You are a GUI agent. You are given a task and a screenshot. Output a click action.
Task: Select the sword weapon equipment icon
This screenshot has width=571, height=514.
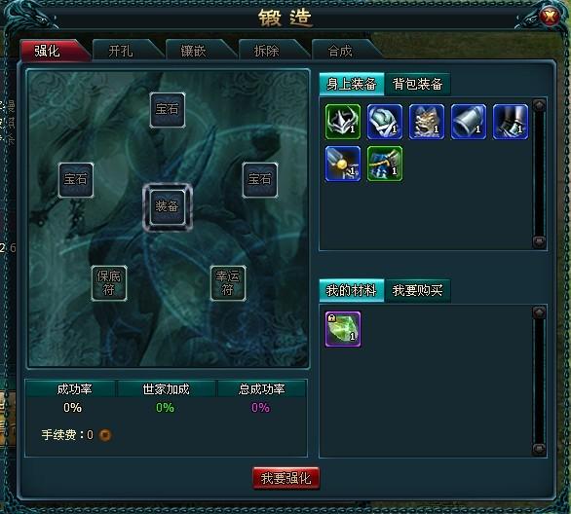point(343,164)
